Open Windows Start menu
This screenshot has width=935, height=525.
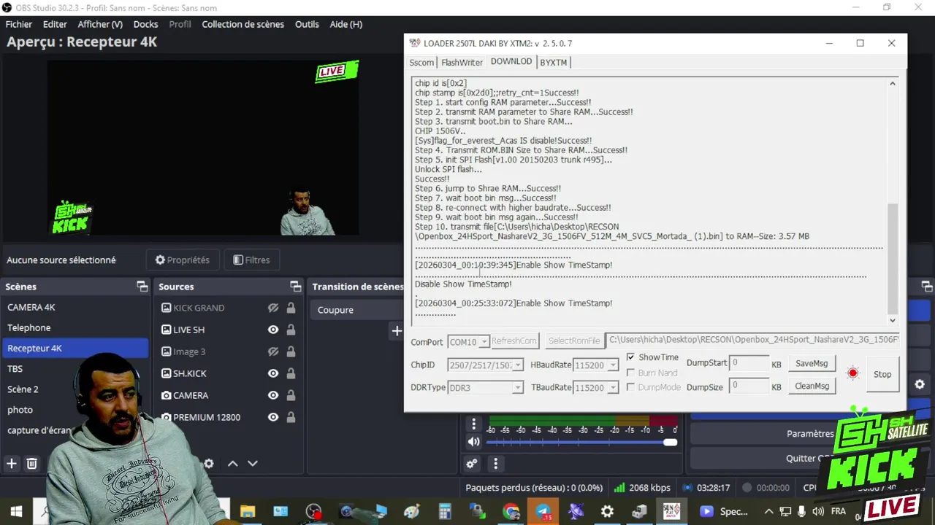[16, 511]
